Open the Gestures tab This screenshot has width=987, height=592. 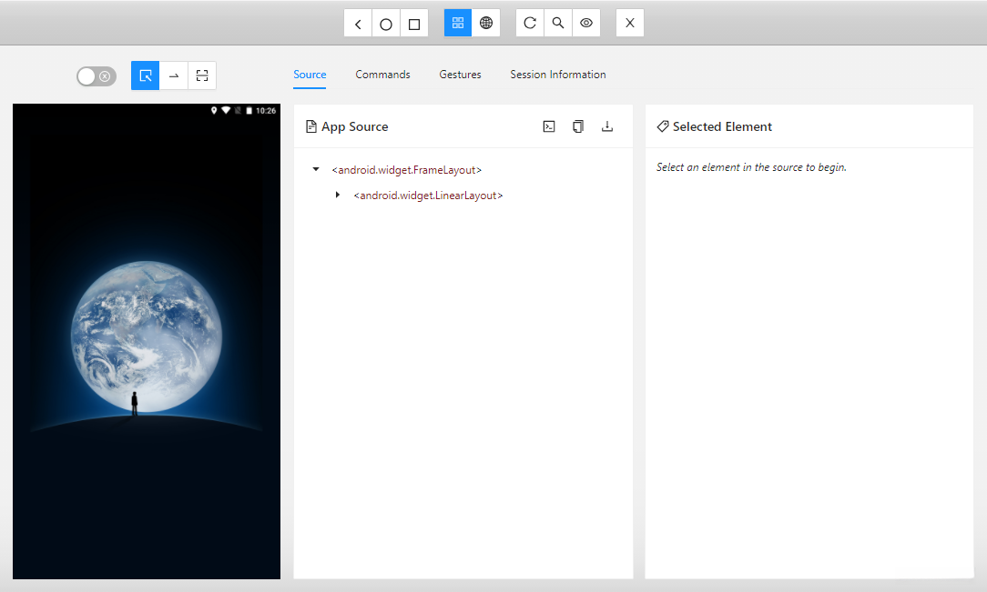pos(460,75)
